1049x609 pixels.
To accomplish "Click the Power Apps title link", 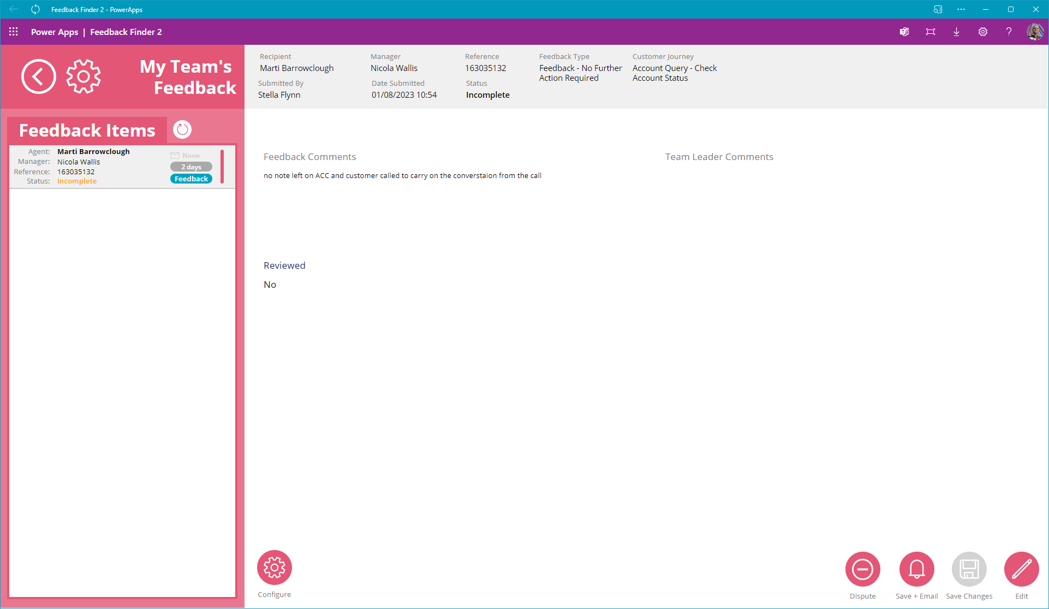I will click(x=55, y=32).
